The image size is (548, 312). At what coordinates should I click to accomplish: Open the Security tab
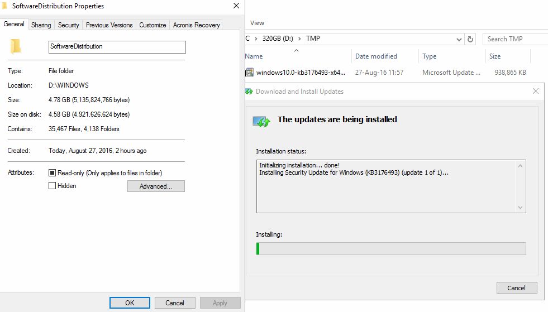pos(69,25)
